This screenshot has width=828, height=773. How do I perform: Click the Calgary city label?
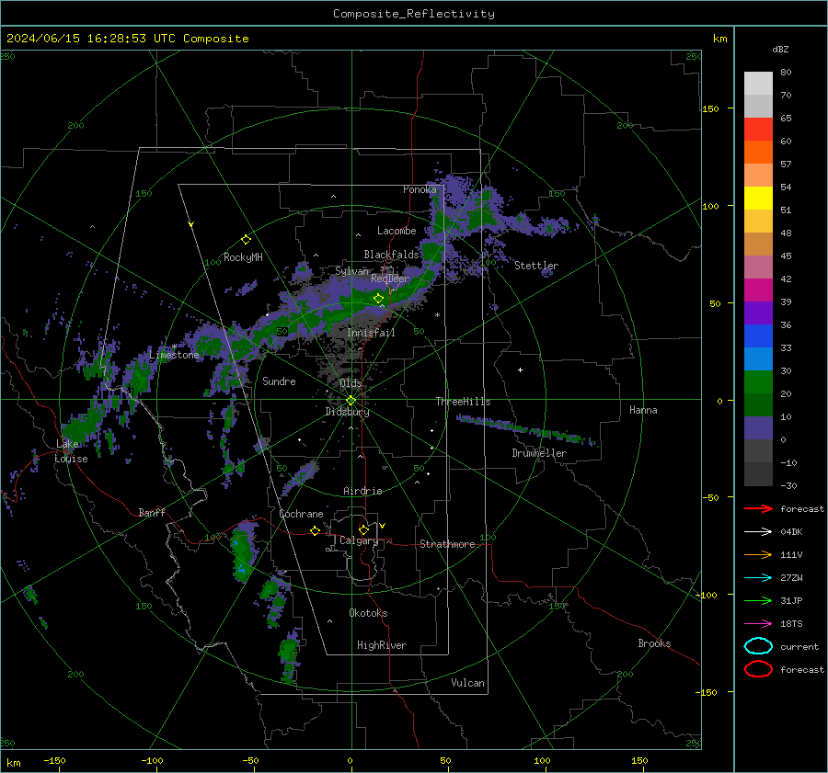point(359,540)
